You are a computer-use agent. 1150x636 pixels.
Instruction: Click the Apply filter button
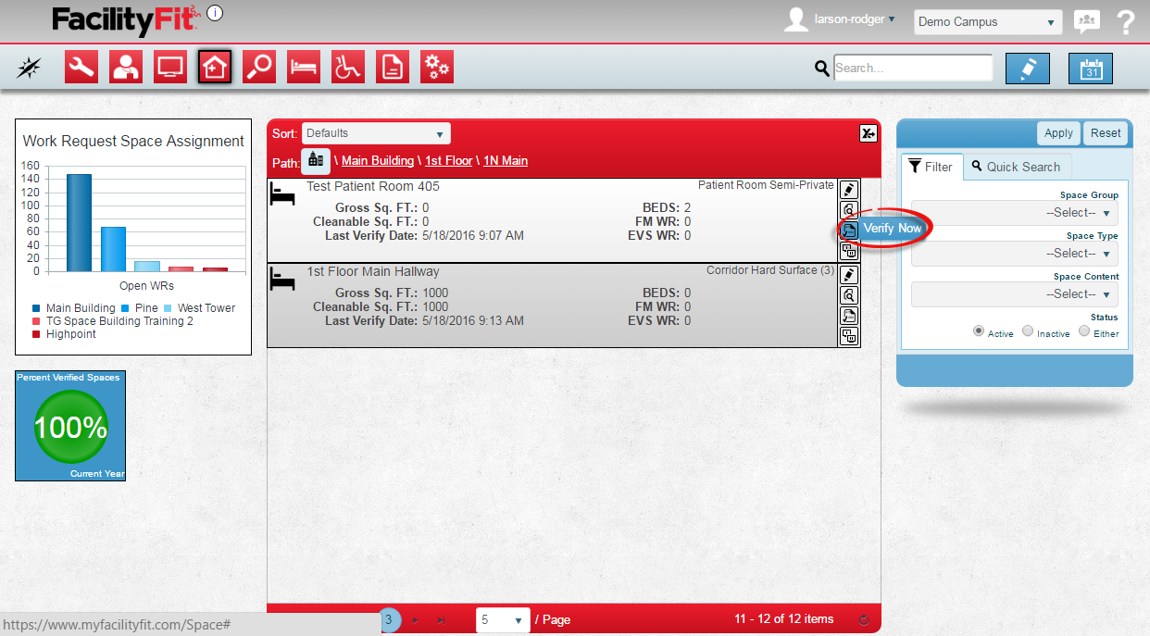click(x=1058, y=132)
